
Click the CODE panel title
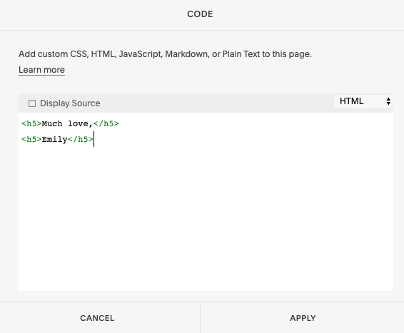(200, 14)
